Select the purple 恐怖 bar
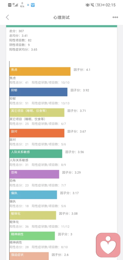Screen dimensions: 123x260 (x=34, y=174)
